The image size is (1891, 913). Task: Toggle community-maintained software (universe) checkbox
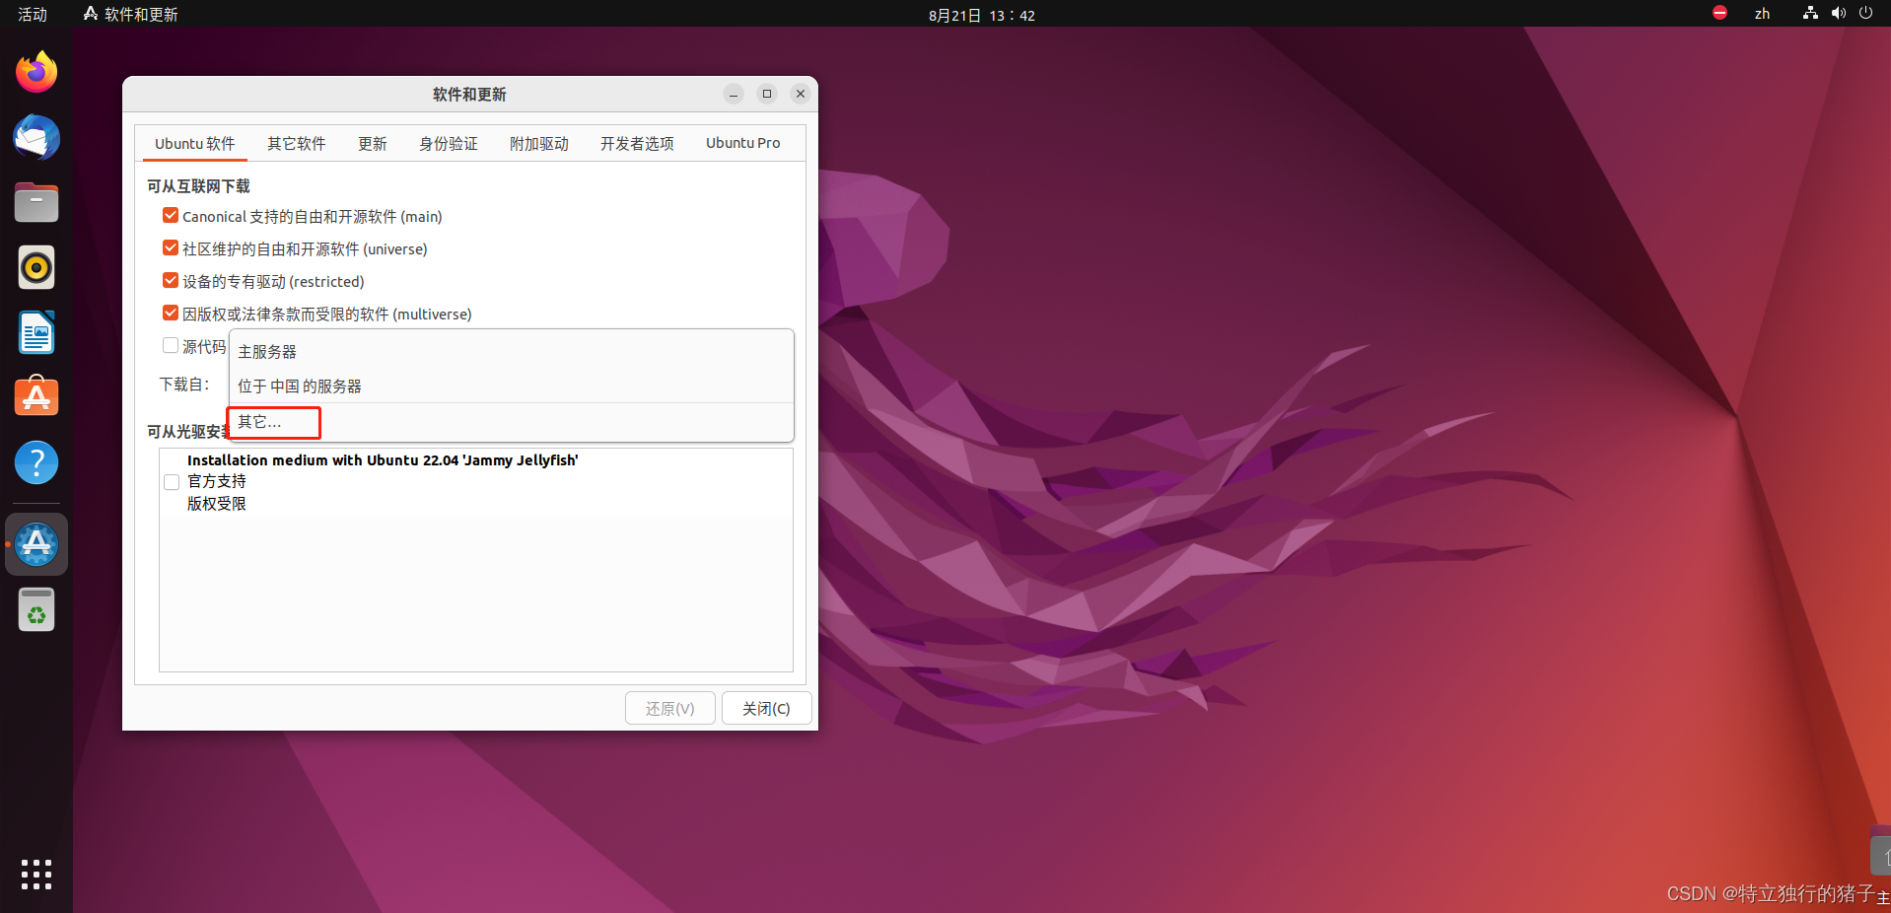(171, 247)
